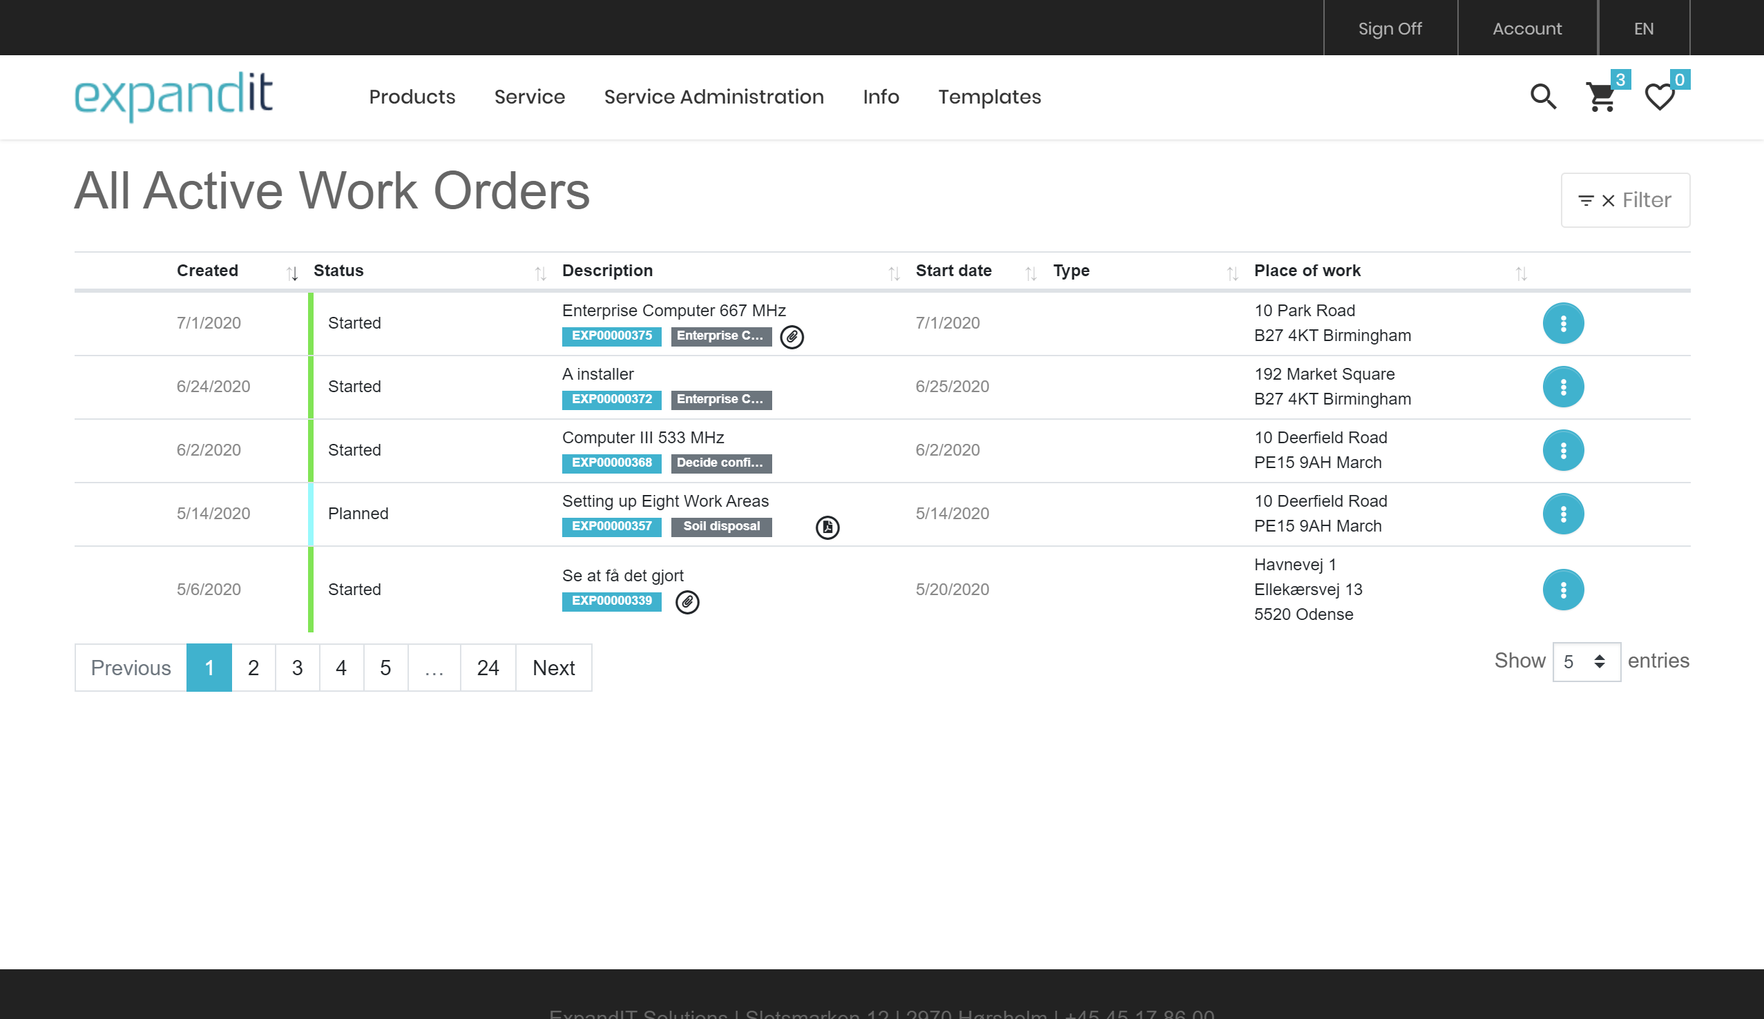Open the shopping cart icon
The image size is (1764, 1019).
coord(1601,97)
